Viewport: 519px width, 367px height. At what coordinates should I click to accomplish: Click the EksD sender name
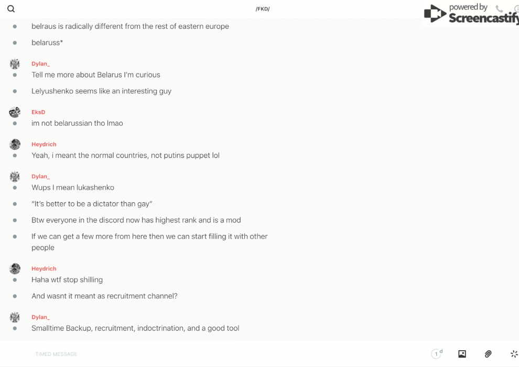pos(38,112)
